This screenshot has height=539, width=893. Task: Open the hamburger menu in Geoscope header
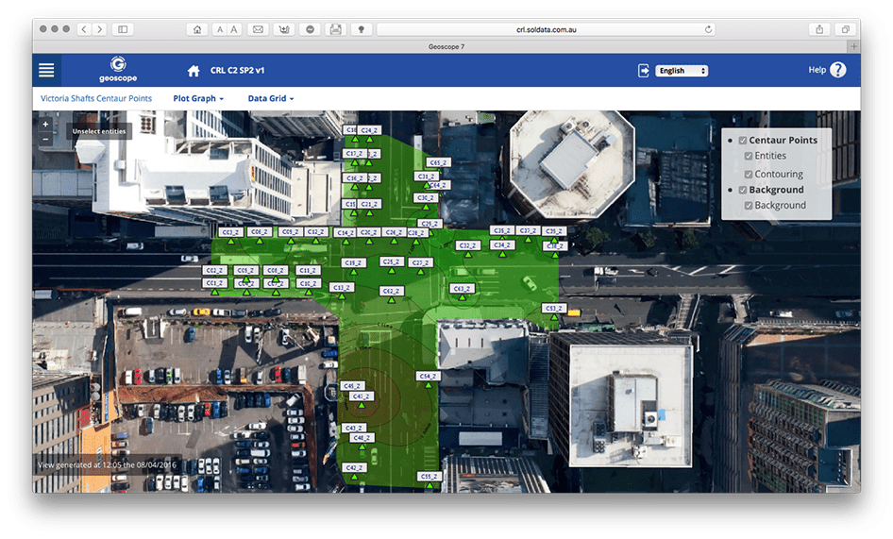coord(46,70)
